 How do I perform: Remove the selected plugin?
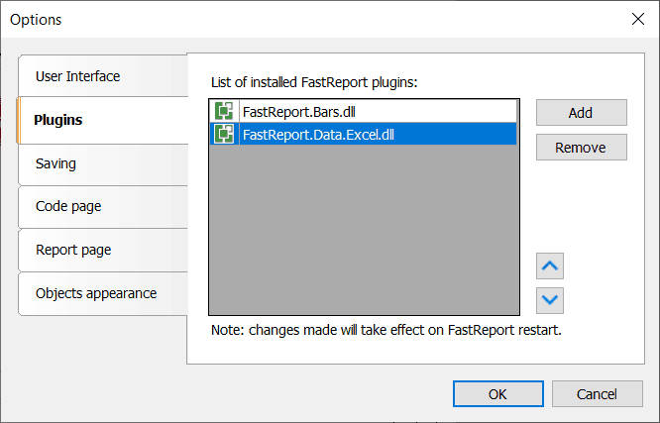coord(582,148)
